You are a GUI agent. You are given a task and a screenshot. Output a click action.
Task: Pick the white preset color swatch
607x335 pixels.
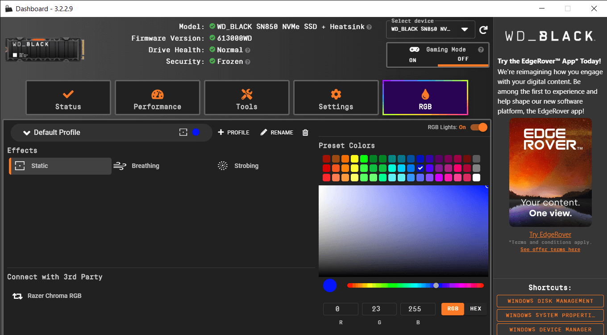coord(476,177)
